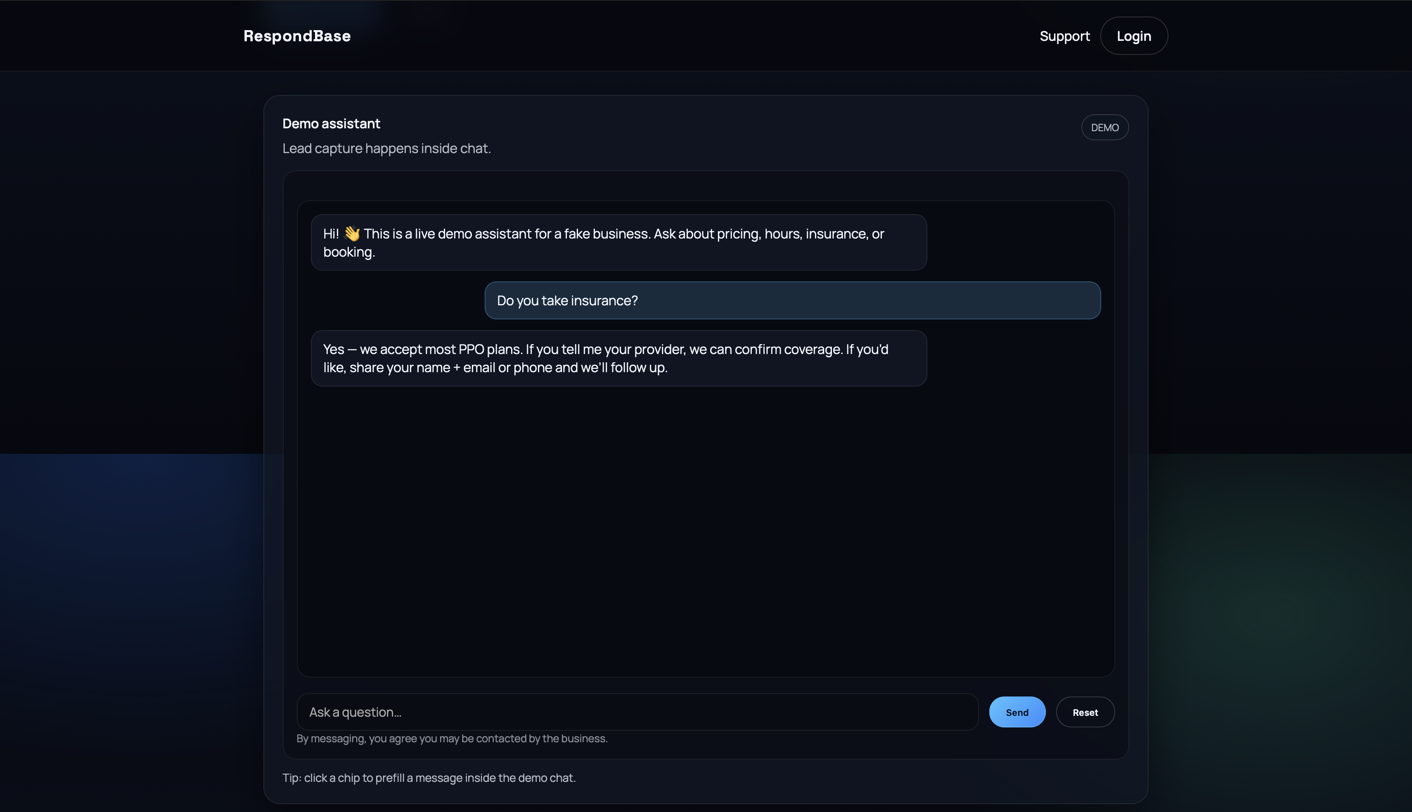1412x812 pixels.
Task: Click the word booking in the greeting message
Action: [348, 252]
